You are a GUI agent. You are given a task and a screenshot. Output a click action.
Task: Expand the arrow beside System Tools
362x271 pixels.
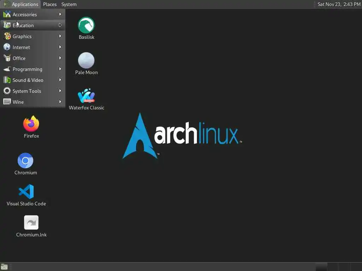click(x=60, y=91)
